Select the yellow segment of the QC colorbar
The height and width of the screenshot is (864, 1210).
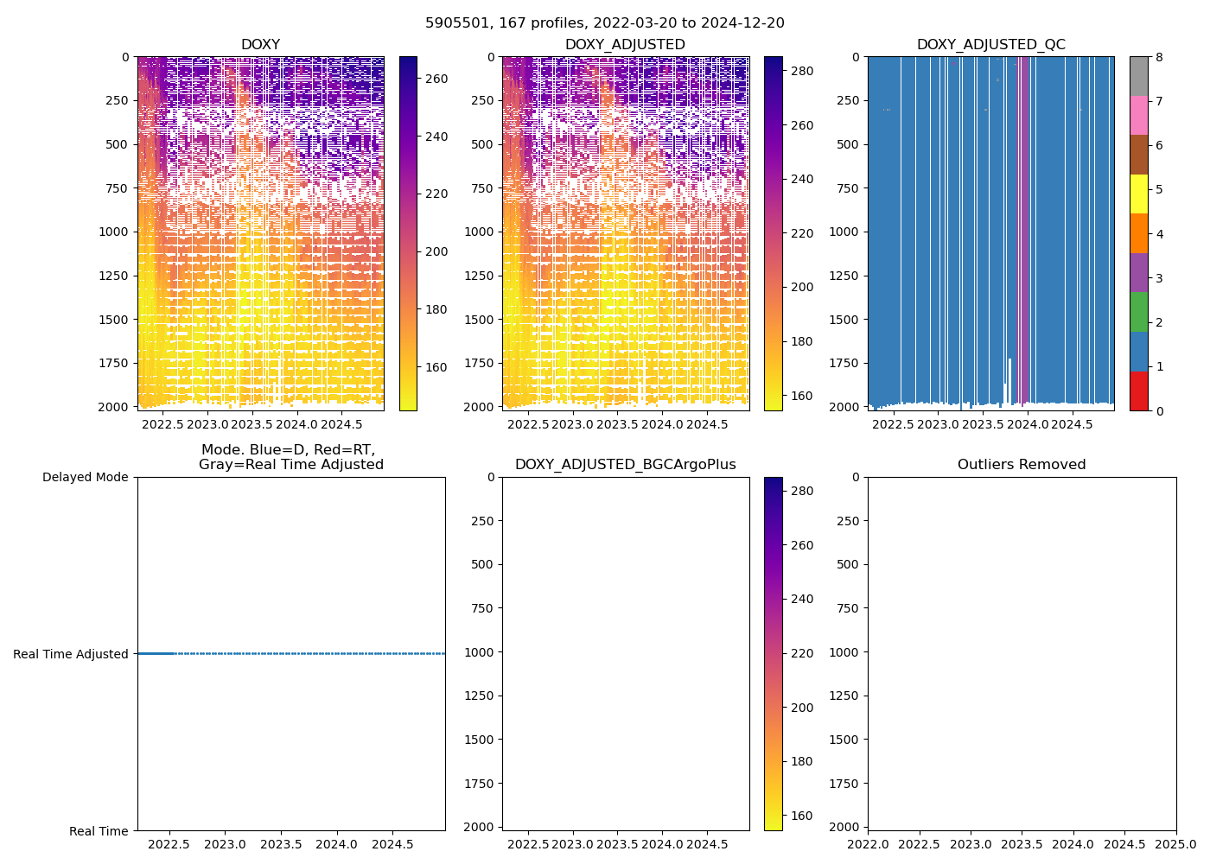click(x=1138, y=194)
